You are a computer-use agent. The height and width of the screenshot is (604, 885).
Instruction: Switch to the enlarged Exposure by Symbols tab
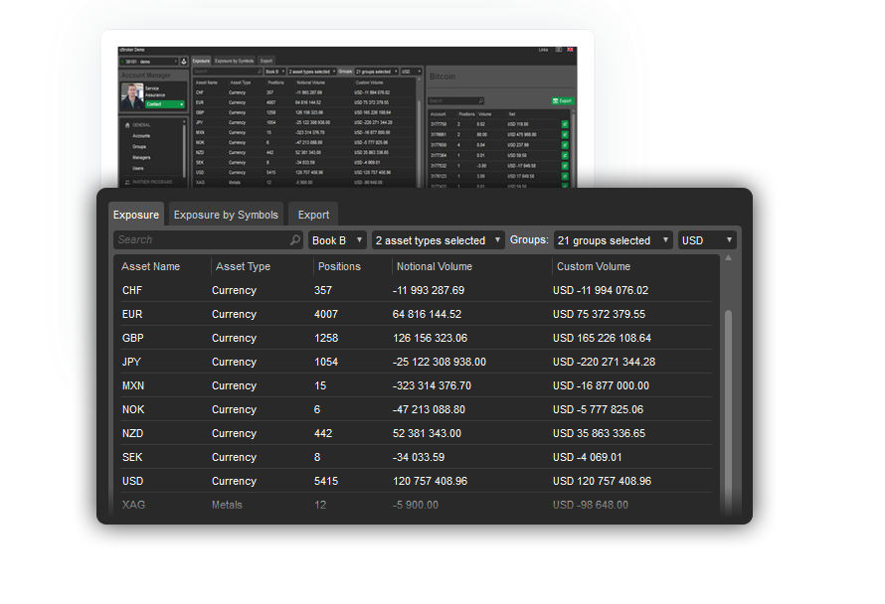coord(226,215)
